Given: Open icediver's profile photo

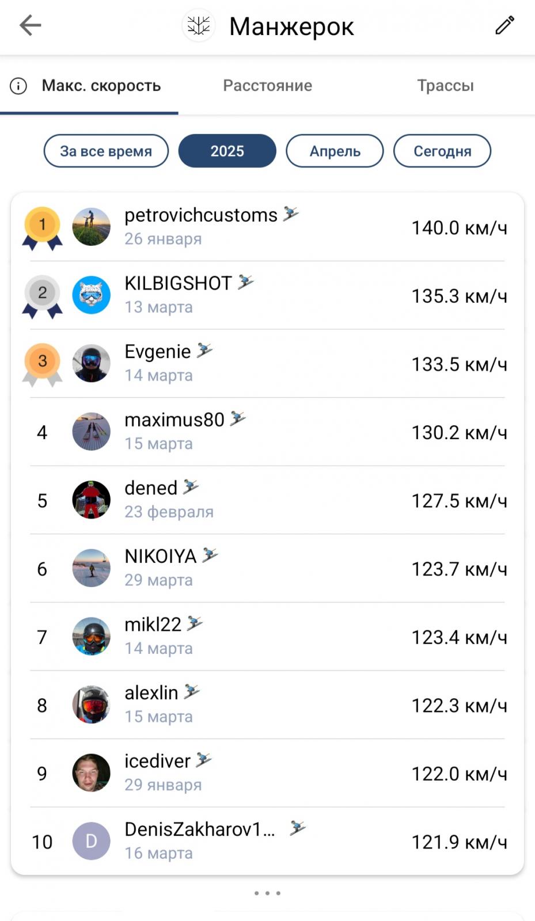Looking at the screenshot, I should click(91, 773).
